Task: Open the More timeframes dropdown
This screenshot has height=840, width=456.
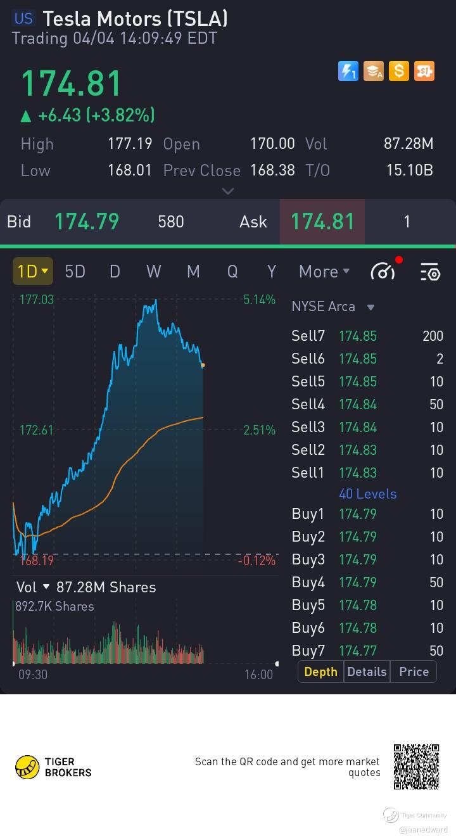Action: (324, 271)
